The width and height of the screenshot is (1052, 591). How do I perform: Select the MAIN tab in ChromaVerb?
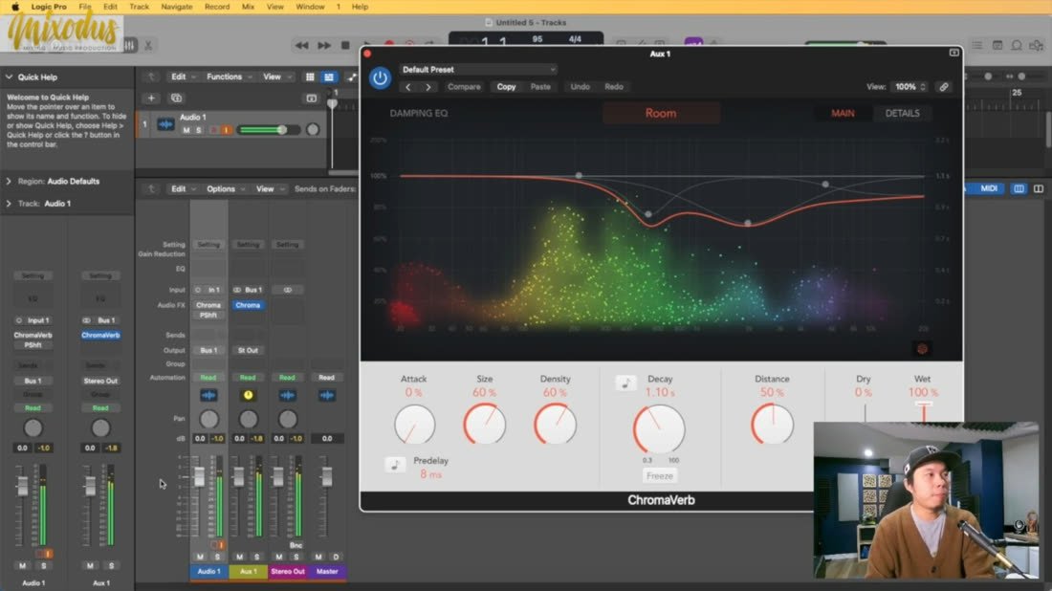(x=843, y=114)
